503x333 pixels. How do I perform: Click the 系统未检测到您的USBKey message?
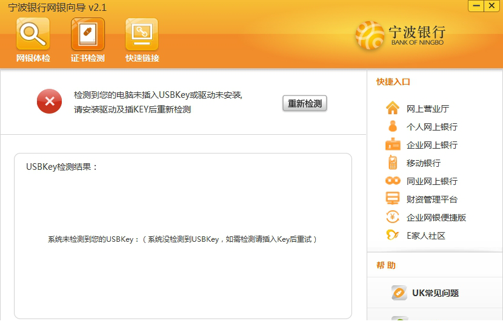182,239
